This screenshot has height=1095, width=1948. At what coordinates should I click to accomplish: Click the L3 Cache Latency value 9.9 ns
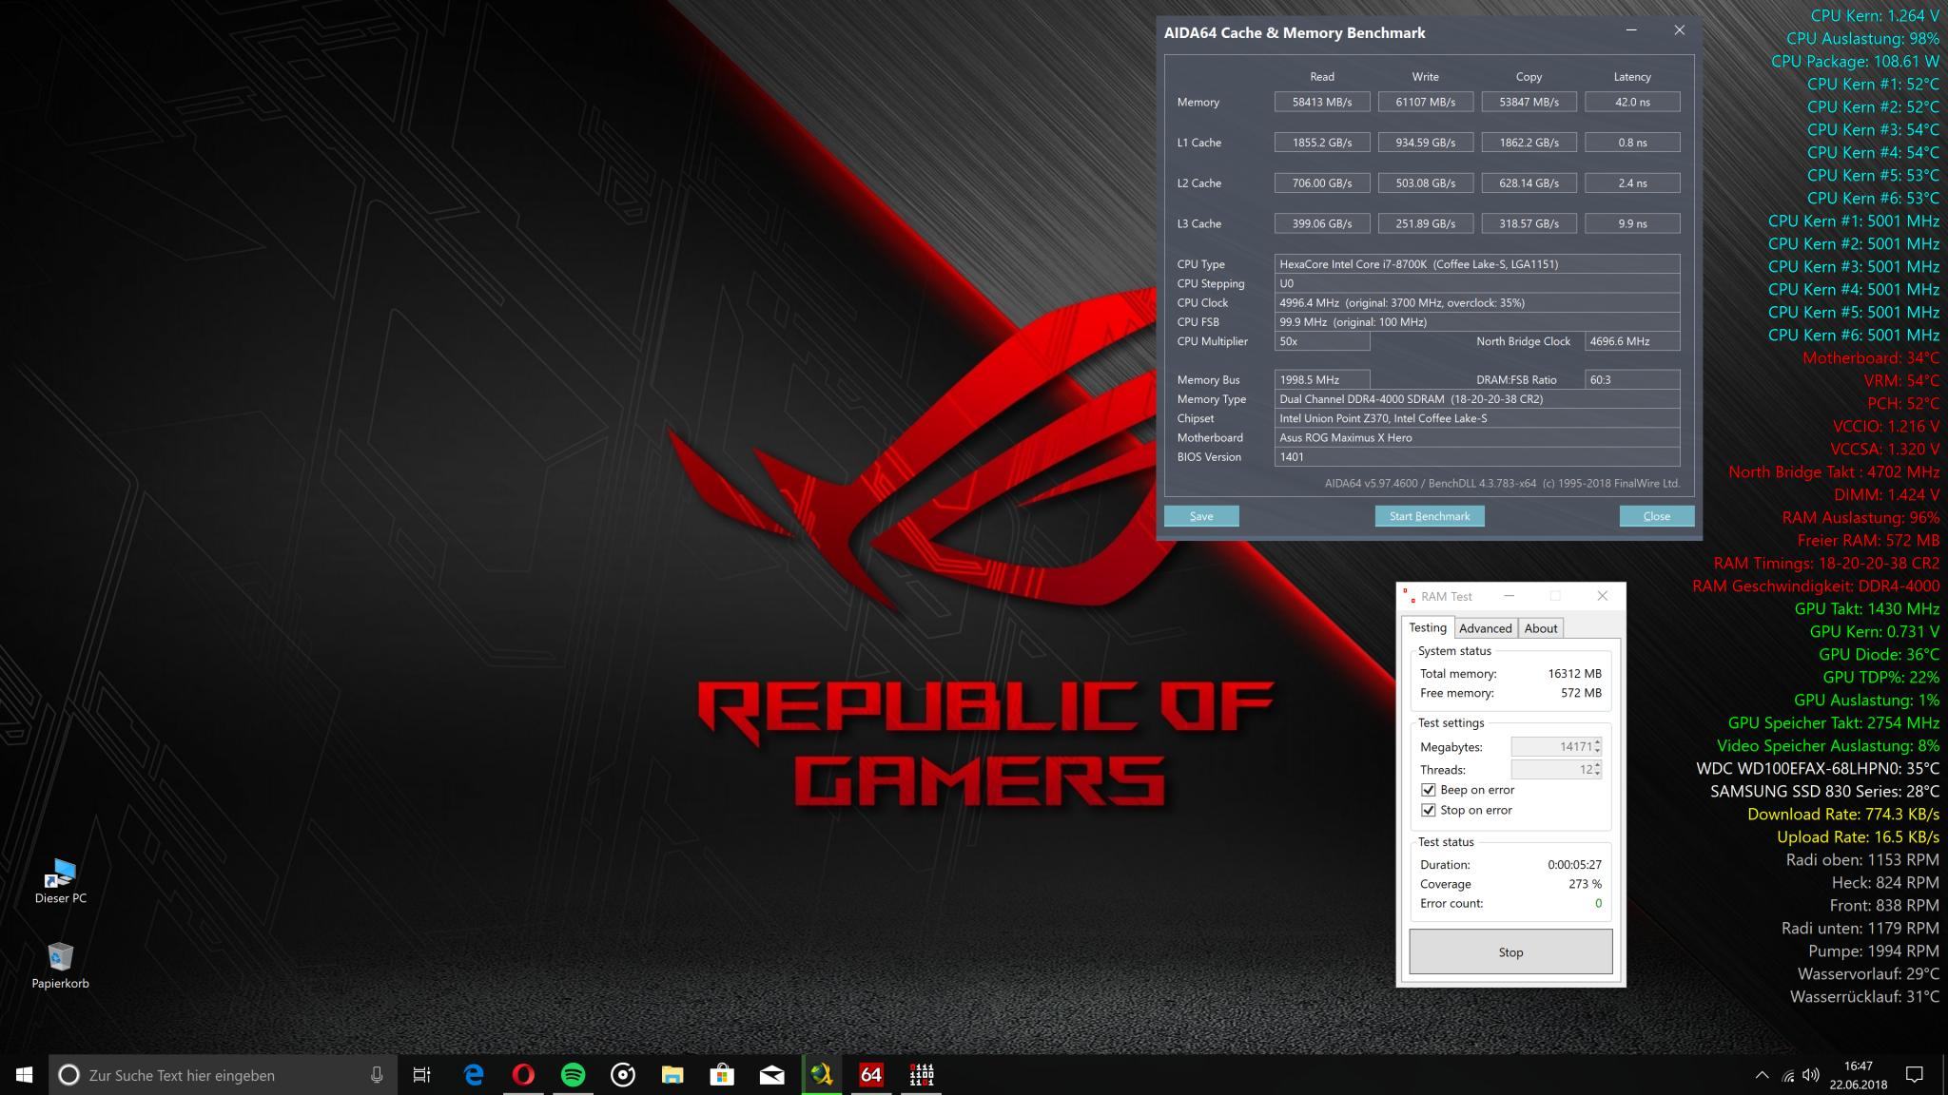click(1632, 223)
